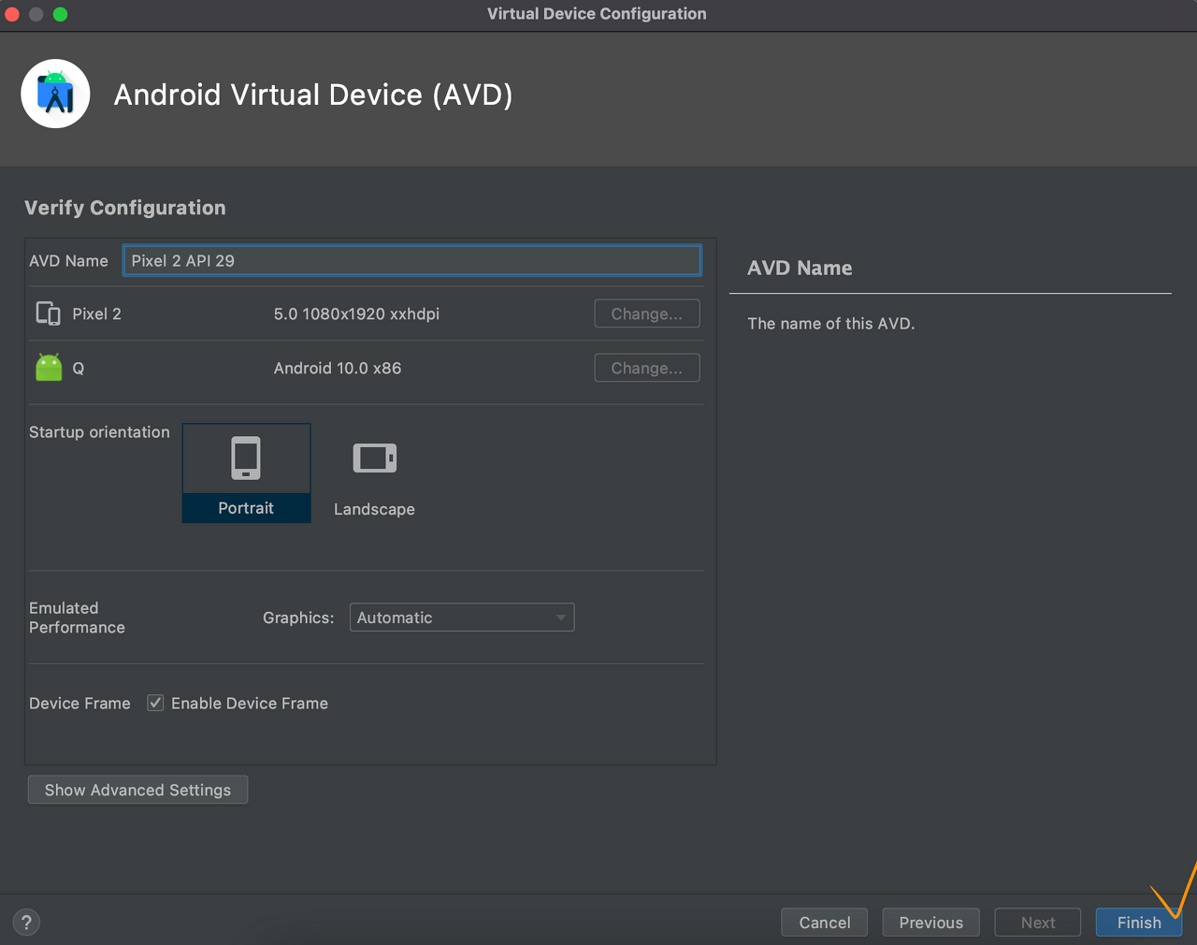Click the Verify Configuration heading
This screenshot has width=1197, height=945.
[x=125, y=208]
